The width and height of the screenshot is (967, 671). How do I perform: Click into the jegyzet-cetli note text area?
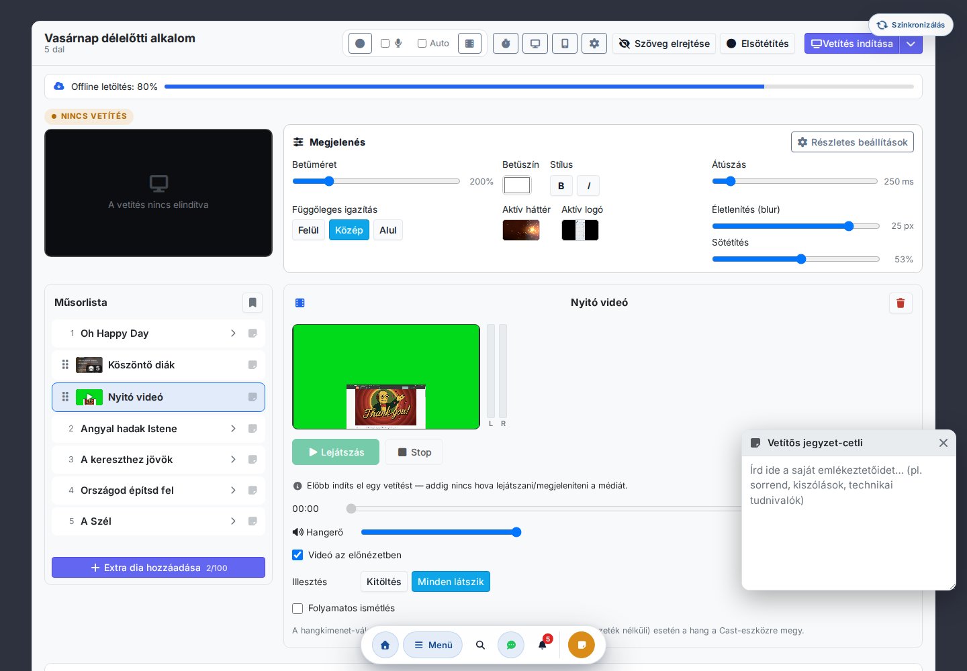(849, 523)
